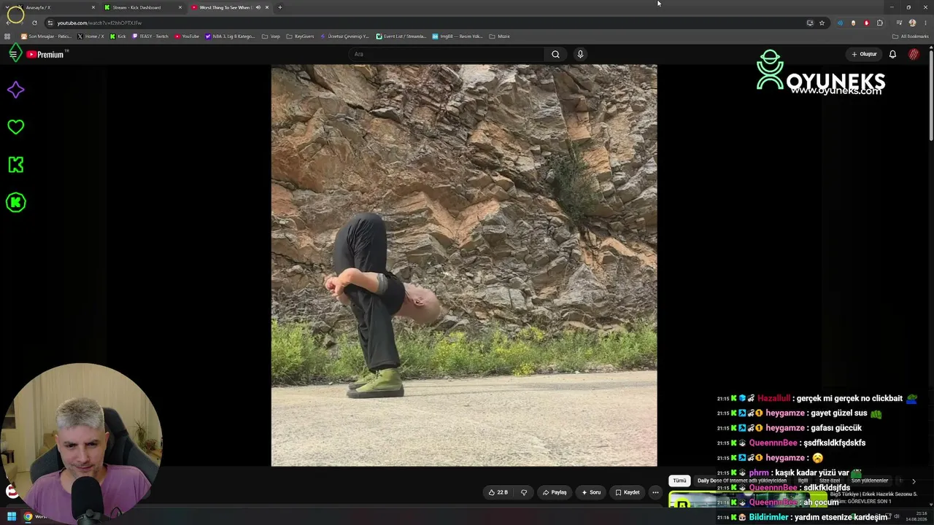Open the YouTube bookmark
This screenshot has height=525, width=934.
(187, 36)
